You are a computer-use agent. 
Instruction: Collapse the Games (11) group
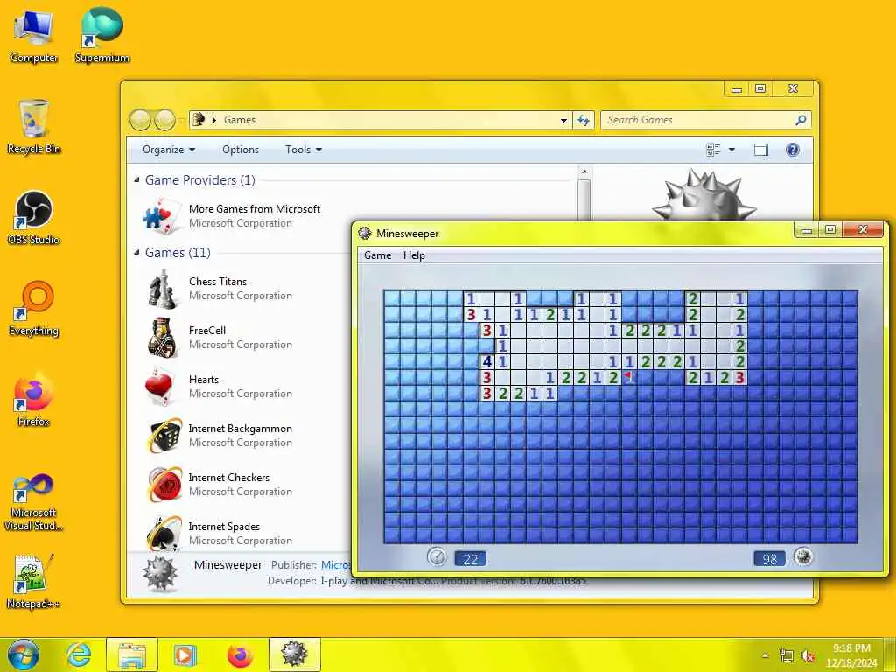(x=136, y=253)
